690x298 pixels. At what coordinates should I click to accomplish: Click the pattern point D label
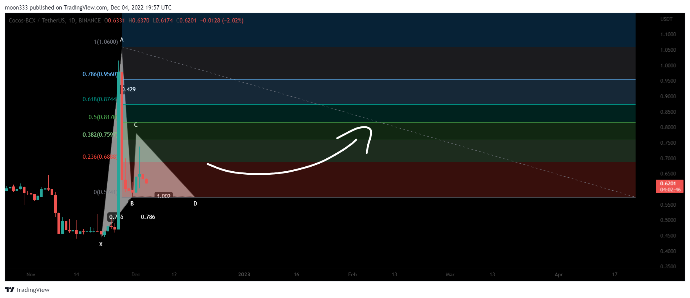click(x=195, y=204)
